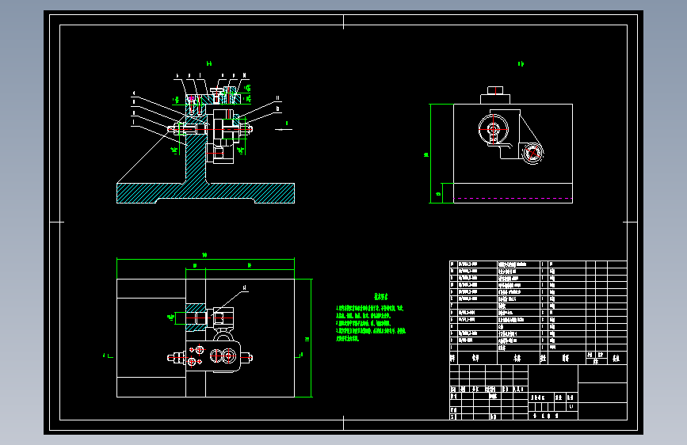Click the large red-crosshair circle in right view
Image resolution: width=687 pixels, height=445 pixels.
click(494, 130)
